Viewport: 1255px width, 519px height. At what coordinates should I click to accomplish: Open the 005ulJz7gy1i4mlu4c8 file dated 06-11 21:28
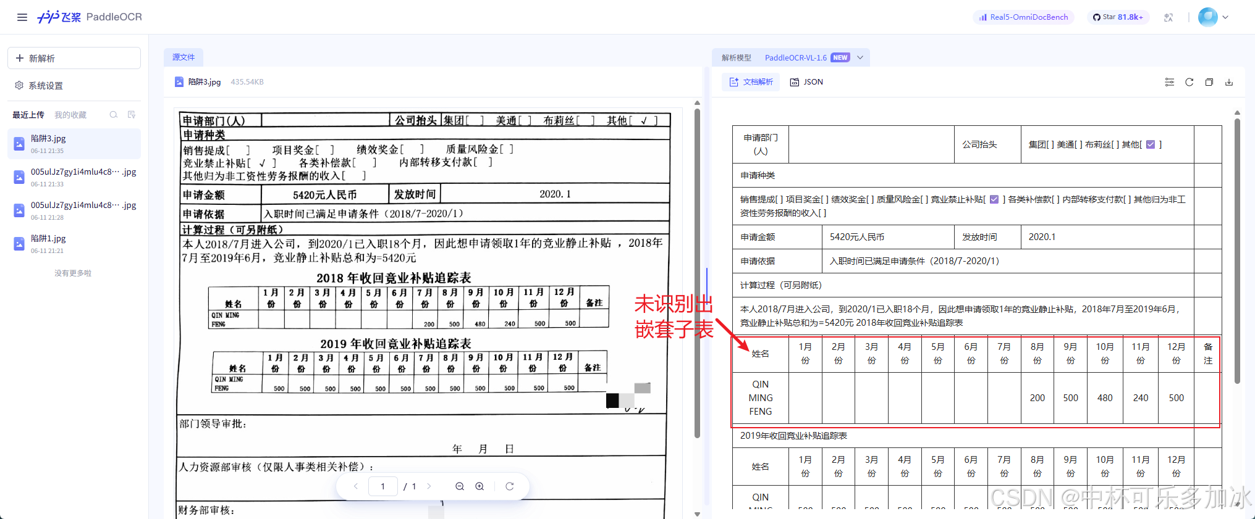(74, 210)
